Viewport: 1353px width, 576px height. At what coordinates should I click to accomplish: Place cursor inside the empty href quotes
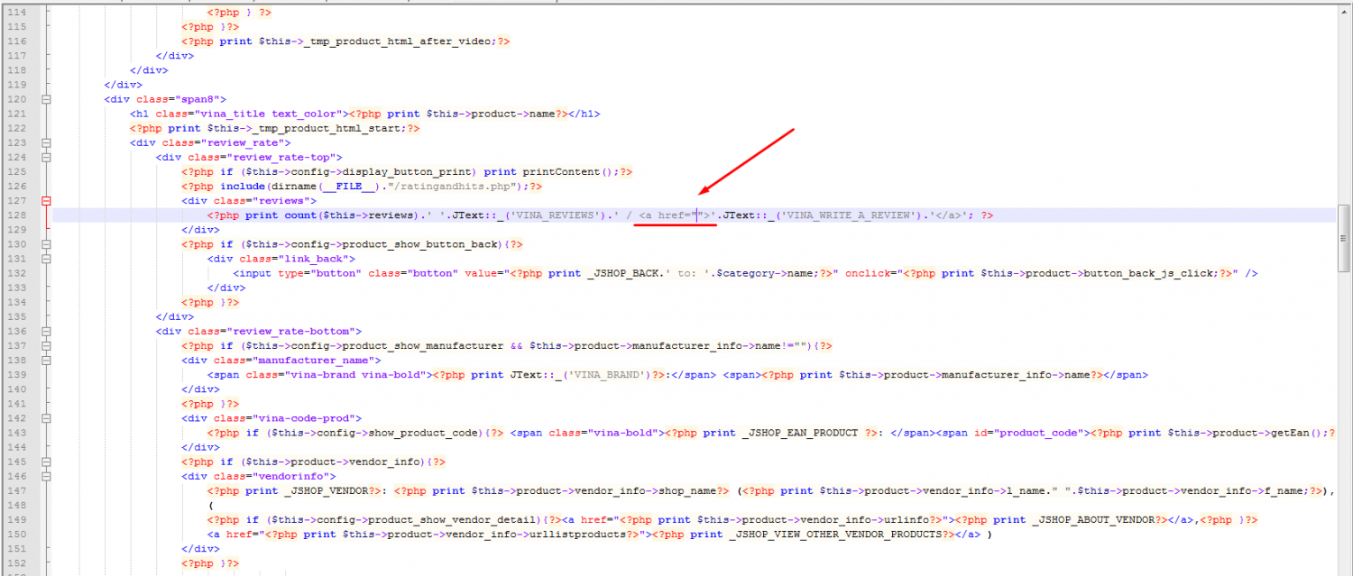click(x=698, y=215)
